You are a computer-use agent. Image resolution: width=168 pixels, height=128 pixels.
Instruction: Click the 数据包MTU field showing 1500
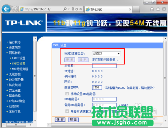pyautogui.click(x=97, y=88)
